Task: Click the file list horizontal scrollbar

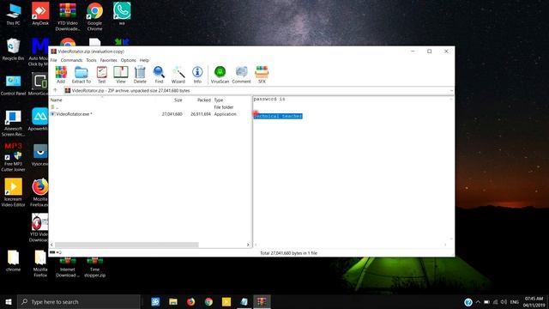Action: [126, 245]
